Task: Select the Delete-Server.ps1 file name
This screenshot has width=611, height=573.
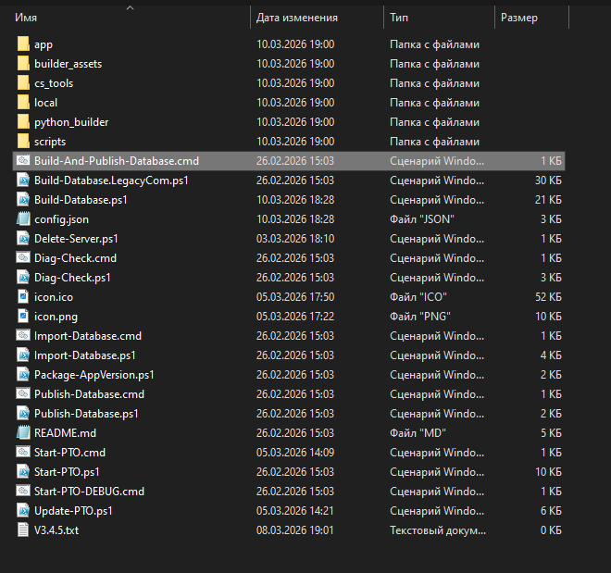Action: (76, 239)
